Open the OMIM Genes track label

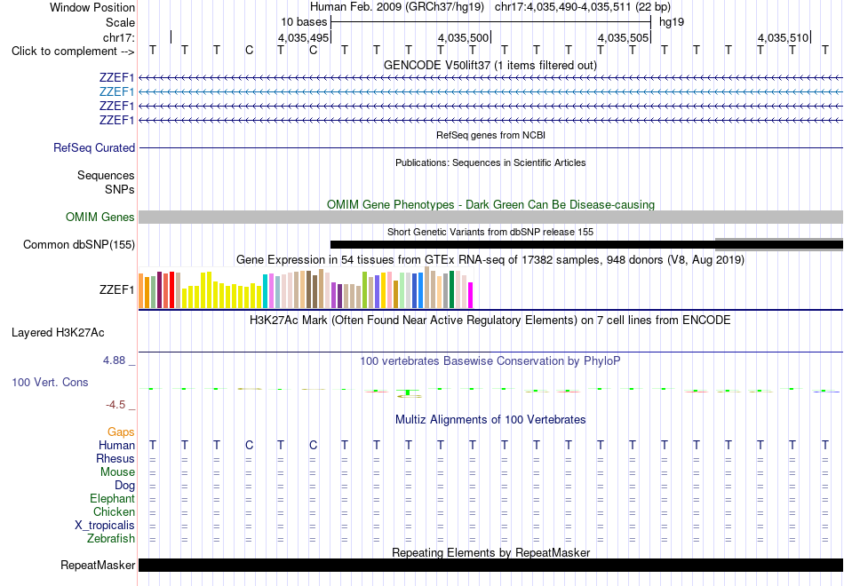click(x=100, y=217)
